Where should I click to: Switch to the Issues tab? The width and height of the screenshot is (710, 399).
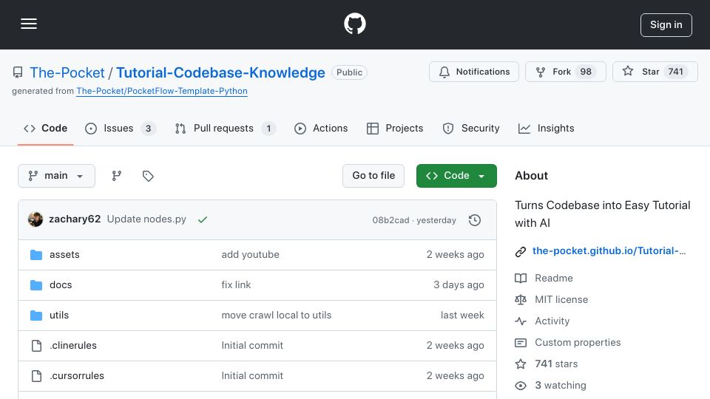[121, 129]
